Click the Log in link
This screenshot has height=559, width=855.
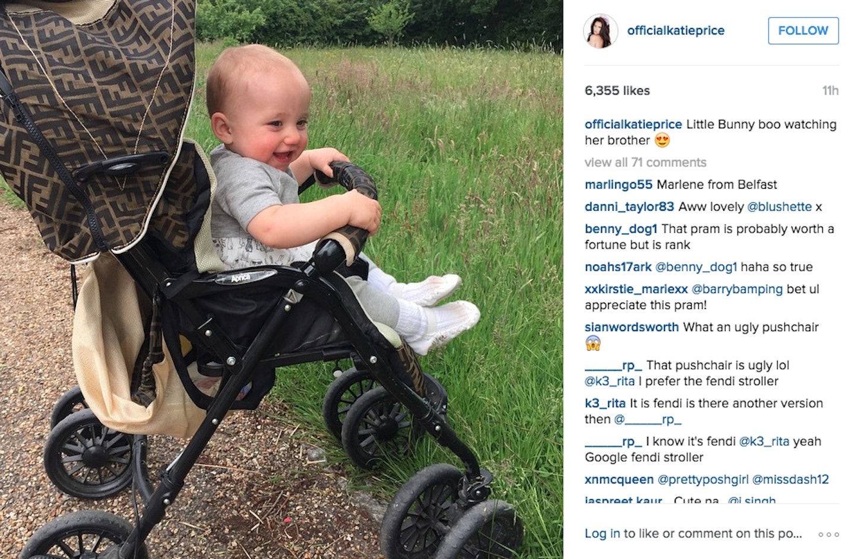602,533
